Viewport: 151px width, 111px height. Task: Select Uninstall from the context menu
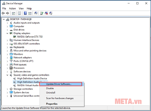(x=51, y=93)
